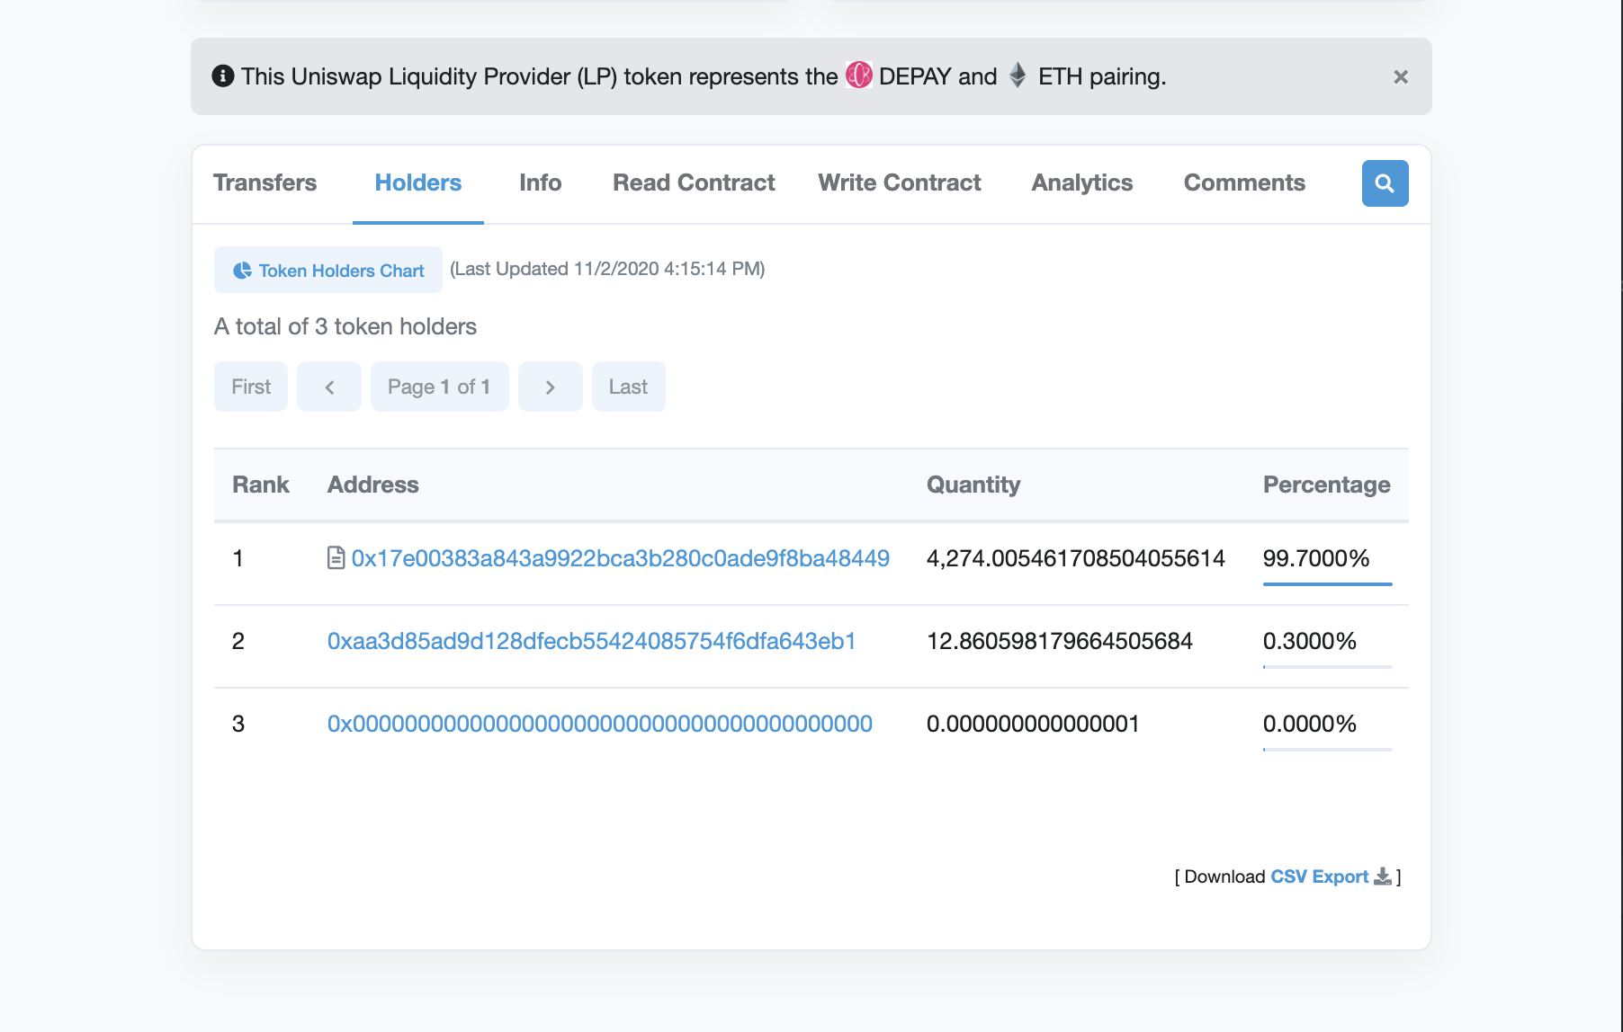This screenshot has width=1623, height=1032.
Task: Open holder address 0x17e00383a843a9922bca3b280c0ade9f8ba48449
Action: click(x=620, y=558)
